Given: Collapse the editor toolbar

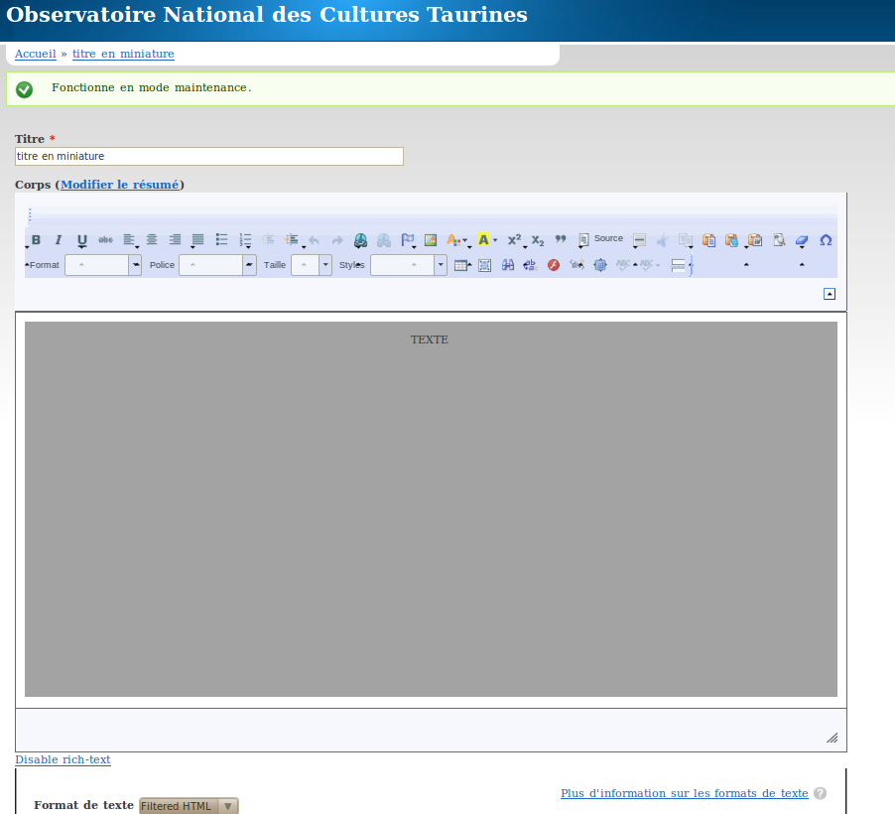Looking at the screenshot, I should point(830,294).
